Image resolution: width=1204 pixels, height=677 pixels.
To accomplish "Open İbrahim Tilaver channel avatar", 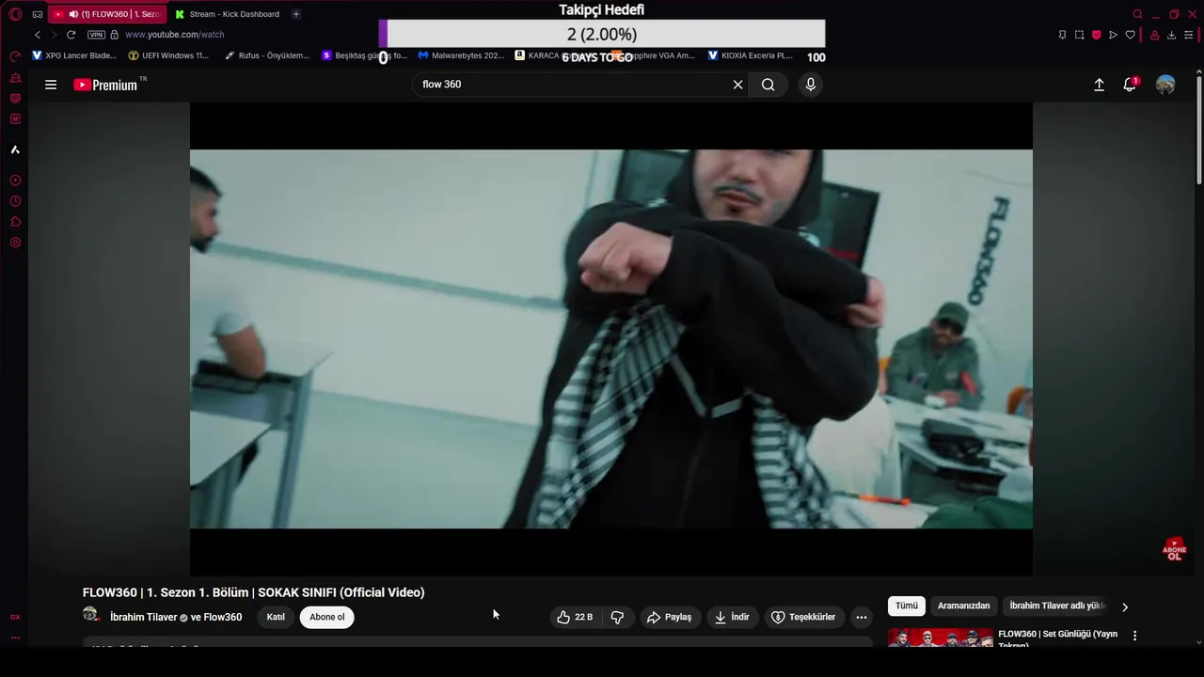I will 90,614.
